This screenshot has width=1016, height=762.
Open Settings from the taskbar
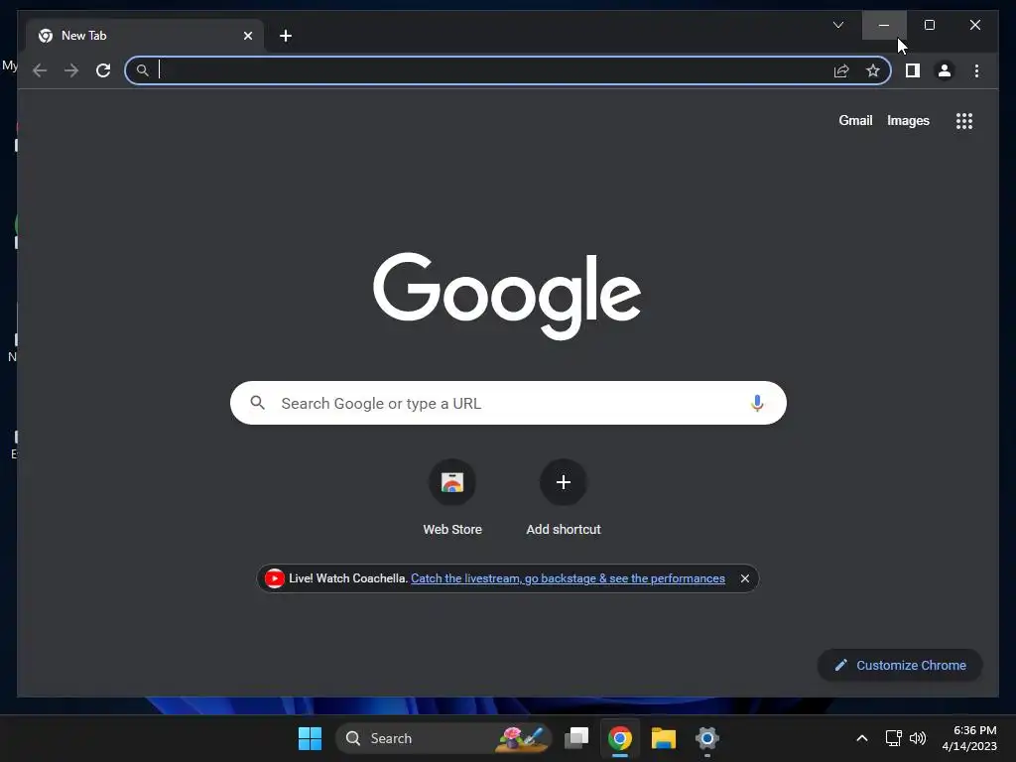[706, 738]
